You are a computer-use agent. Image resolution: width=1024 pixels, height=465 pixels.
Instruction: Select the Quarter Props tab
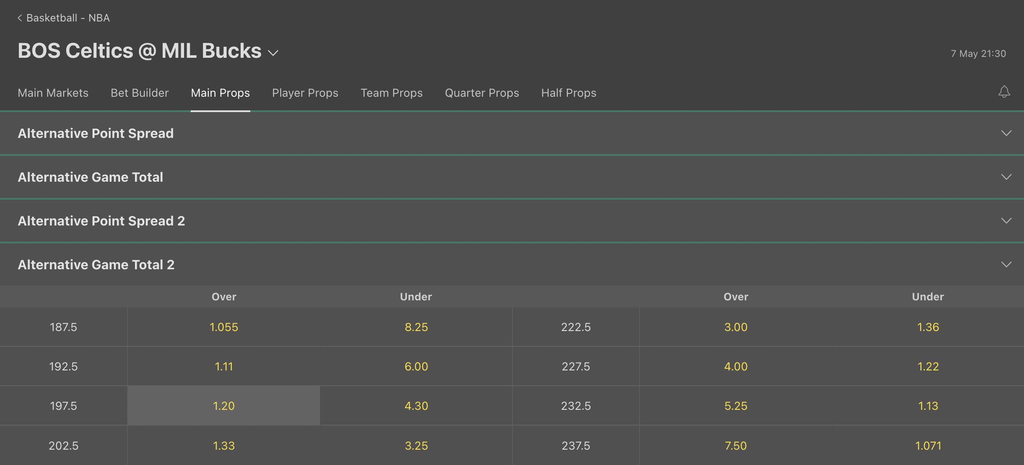482,93
